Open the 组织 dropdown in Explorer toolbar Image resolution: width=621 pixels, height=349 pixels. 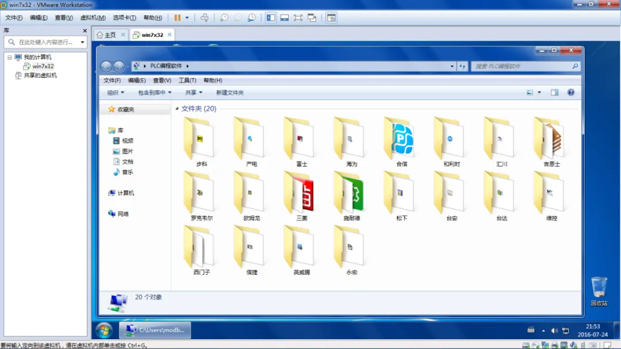pos(115,93)
